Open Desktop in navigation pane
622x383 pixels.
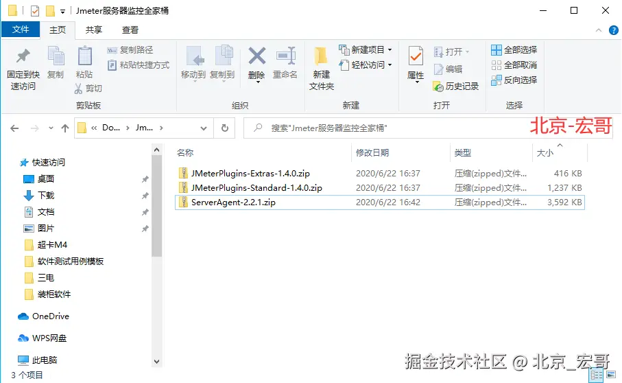(x=46, y=179)
